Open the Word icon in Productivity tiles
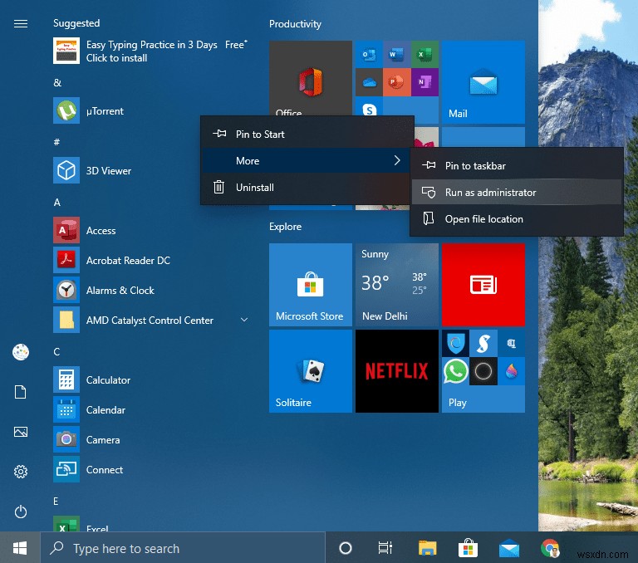The width and height of the screenshot is (638, 563). pos(397,54)
